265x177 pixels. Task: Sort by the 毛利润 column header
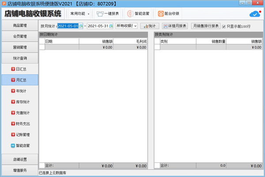(x=130, y=41)
